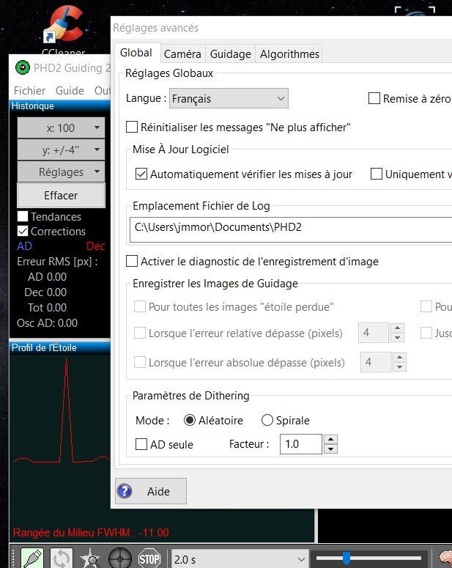
Task: Open the 2.0 s exposure duration dropdown
Action: pyautogui.click(x=240, y=559)
